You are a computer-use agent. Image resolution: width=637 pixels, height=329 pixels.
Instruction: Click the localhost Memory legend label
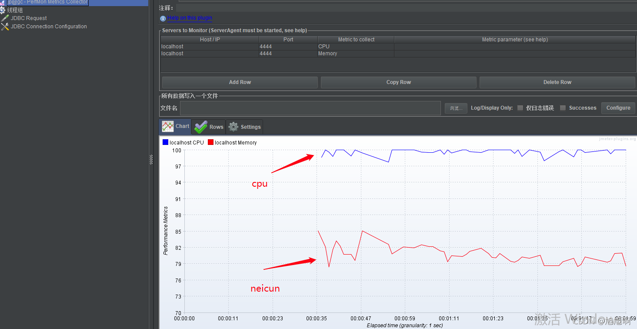pos(236,143)
